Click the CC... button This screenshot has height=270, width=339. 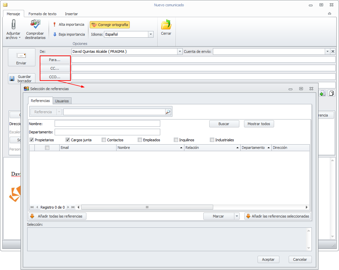[x=55, y=68]
